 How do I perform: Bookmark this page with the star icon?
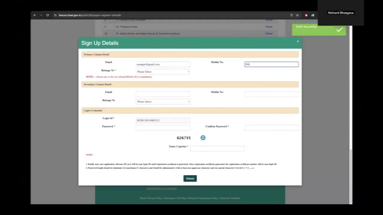(x=297, y=15)
